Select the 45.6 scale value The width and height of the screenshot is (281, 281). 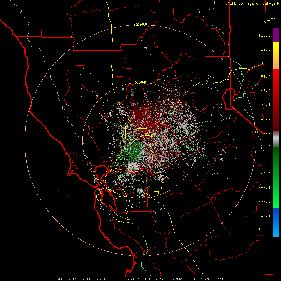(266, 91)
